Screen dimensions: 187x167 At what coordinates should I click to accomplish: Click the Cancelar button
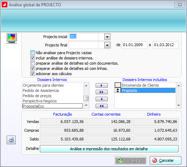tap(165, 160)
